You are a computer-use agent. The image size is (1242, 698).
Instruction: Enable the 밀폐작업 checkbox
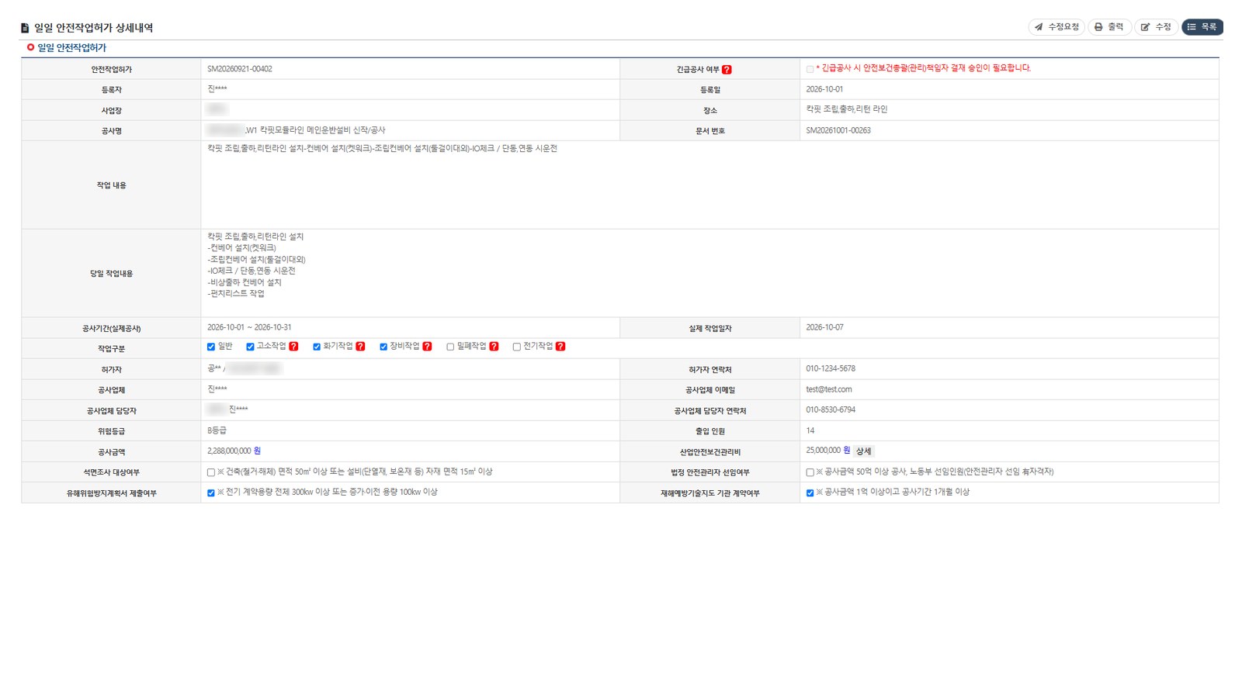pyautogui.click(x=450, y=347)
